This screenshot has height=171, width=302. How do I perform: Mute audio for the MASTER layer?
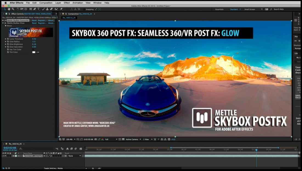5,156
